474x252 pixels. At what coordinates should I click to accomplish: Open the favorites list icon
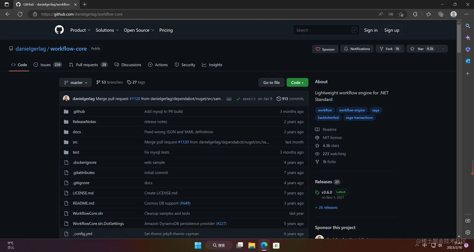coord(429,14)
